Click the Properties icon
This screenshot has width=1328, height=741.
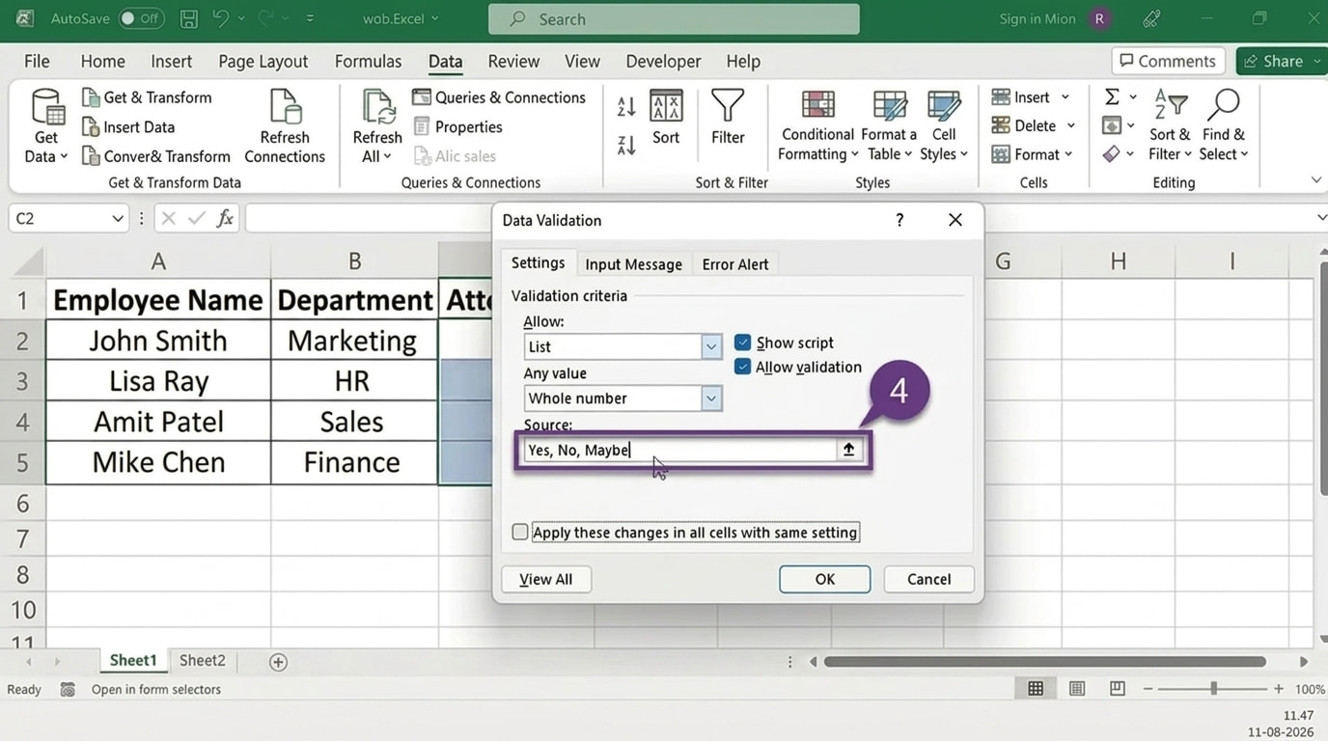click(x=421, y=126)
